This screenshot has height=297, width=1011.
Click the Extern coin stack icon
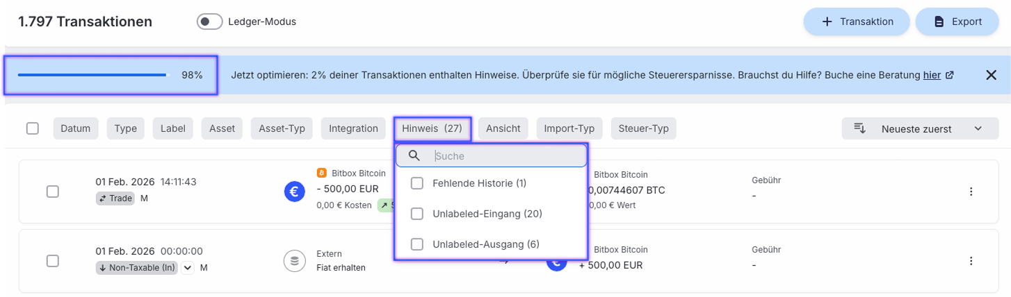coord(295,261)
